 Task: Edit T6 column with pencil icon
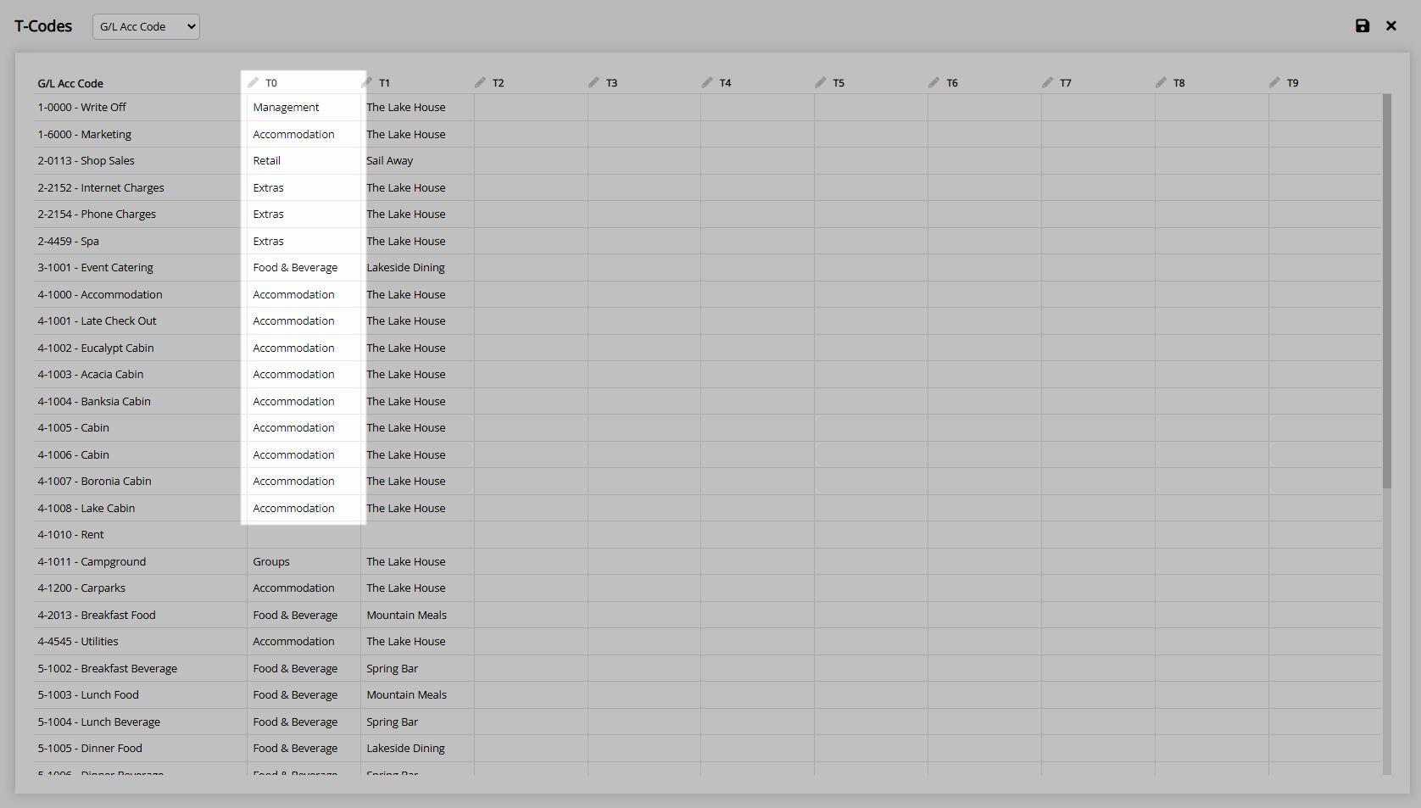click(x=934, y=82)
